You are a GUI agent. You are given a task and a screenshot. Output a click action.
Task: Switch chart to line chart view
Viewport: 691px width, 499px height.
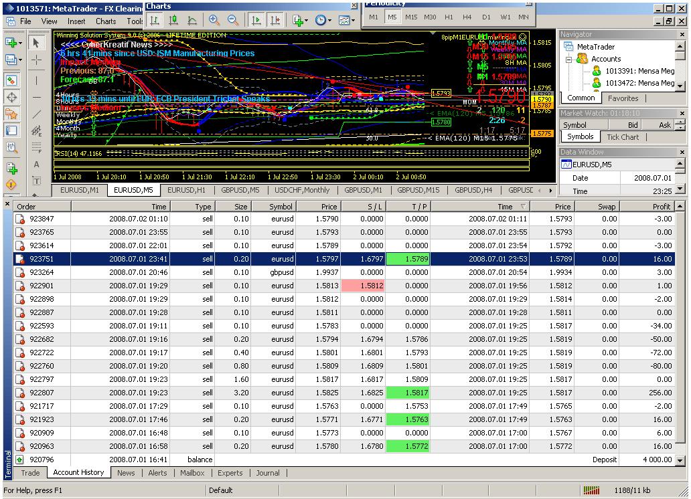[x=192, y=20]
